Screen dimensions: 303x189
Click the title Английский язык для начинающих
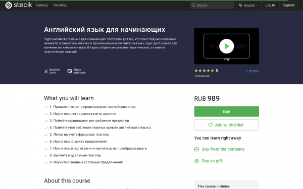click(105, 30)
